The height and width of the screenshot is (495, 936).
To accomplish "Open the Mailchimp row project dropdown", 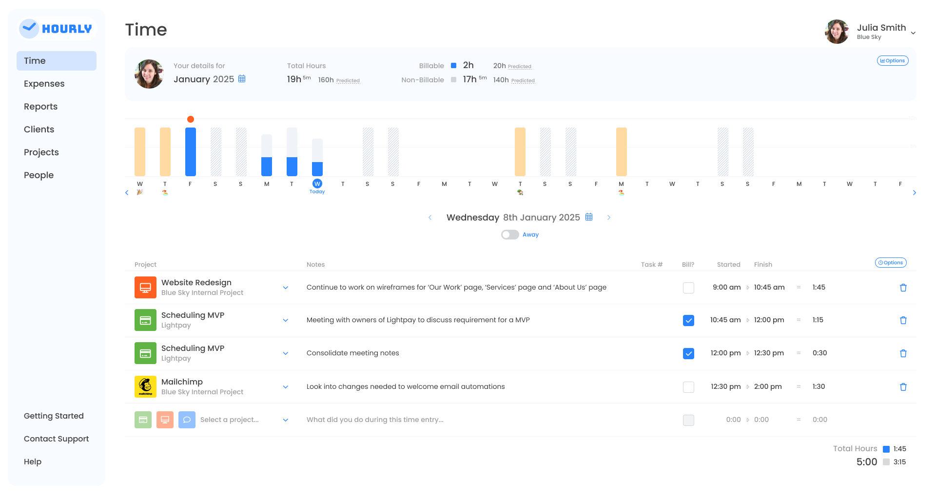I will [285, 387].
